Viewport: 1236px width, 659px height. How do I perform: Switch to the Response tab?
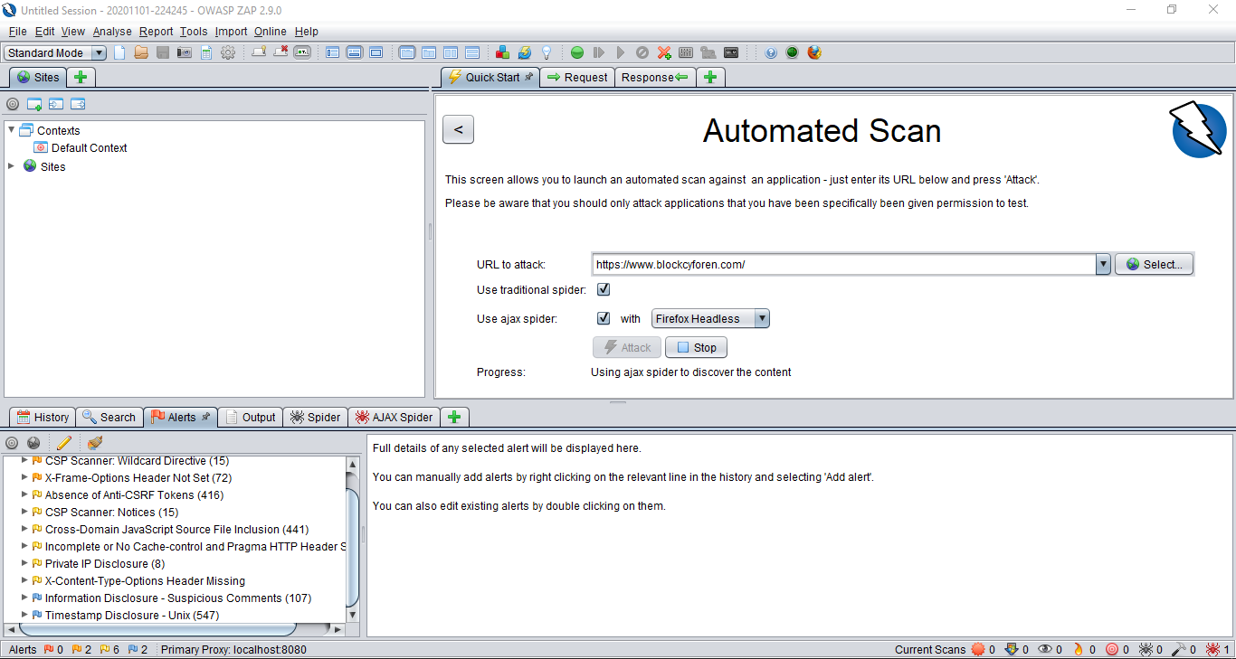coord(654,77)
